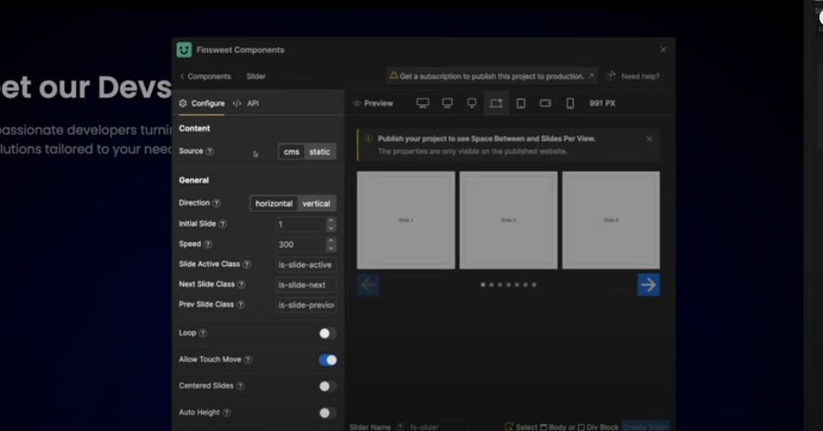Click the Preview eye icon
This screenshot has height=431, width=823.
tap(357, 103)
